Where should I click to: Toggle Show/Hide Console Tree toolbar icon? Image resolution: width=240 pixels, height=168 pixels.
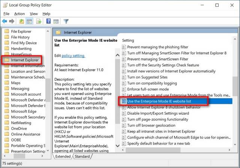coord(30,21)
